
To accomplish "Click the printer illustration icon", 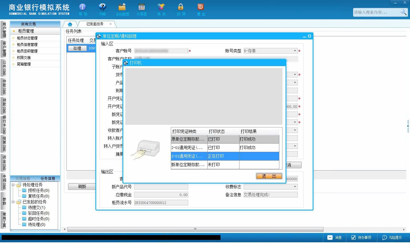I will pos(146,149).
